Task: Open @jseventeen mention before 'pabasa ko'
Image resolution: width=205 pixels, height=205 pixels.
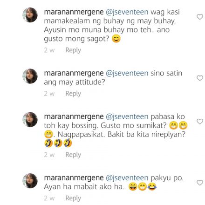Action: (x=127, y=117)
